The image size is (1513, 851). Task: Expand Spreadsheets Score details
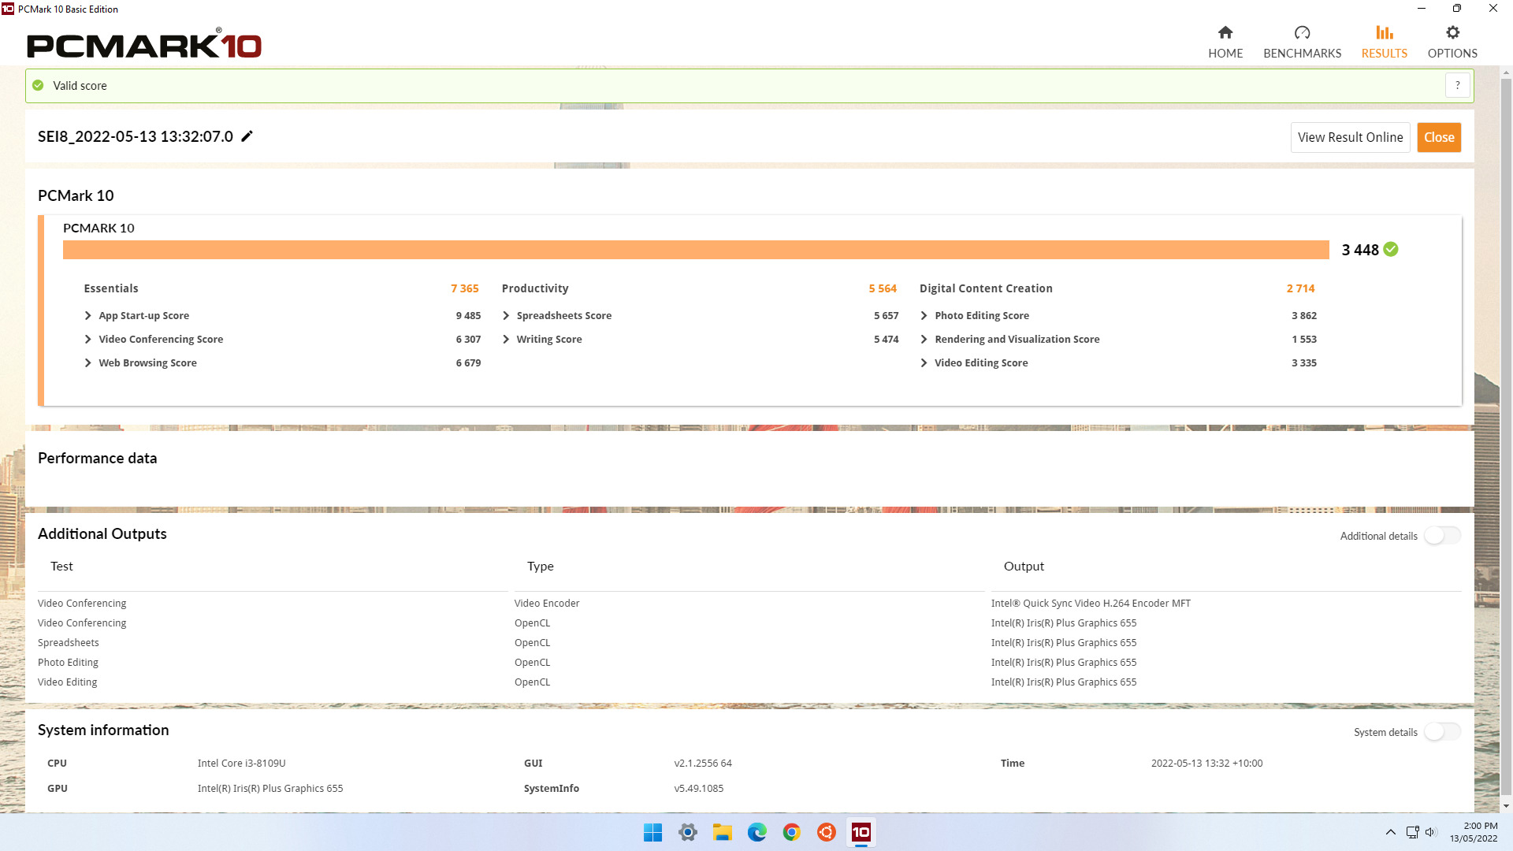506,315
